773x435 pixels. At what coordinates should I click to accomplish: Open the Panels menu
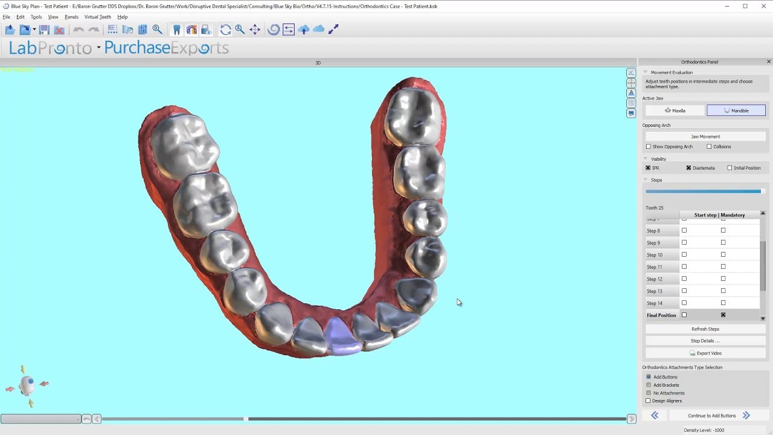coord(71,17)
